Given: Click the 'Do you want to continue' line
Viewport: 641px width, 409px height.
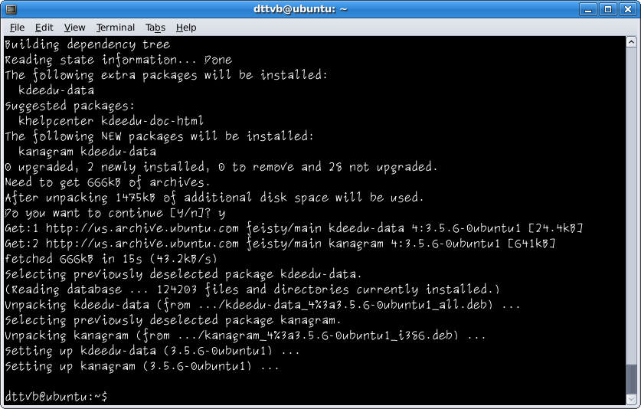Looking at the screenshot, I should pyautogui.click(x=115, y=213).
